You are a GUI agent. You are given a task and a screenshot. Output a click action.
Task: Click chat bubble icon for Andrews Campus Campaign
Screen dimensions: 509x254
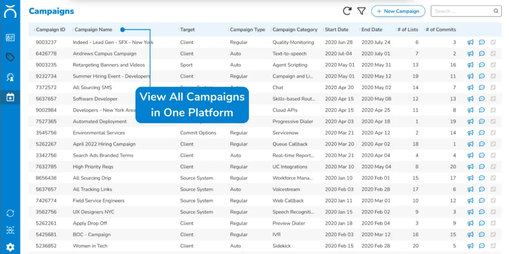point(482,54)
